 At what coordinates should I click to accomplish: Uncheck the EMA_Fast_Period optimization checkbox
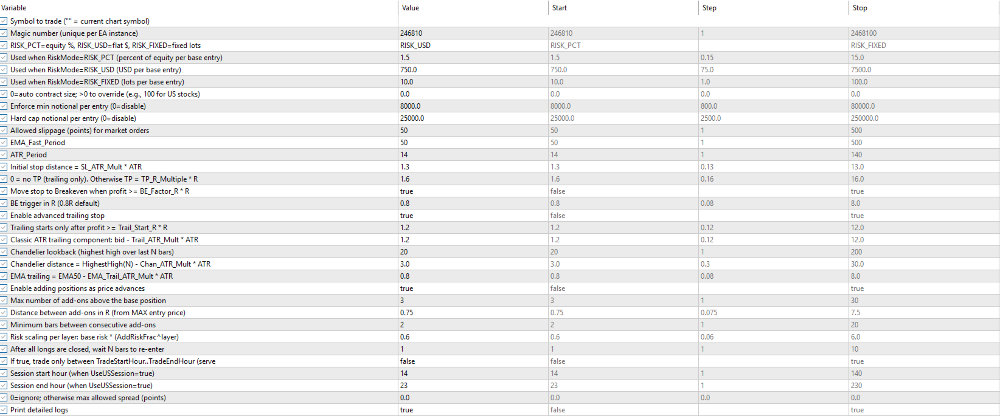coord(4,143)
